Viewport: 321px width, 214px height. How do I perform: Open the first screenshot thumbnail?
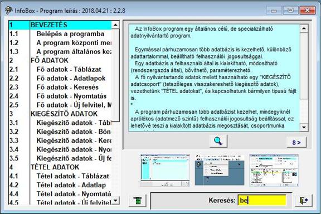[165, 171]
